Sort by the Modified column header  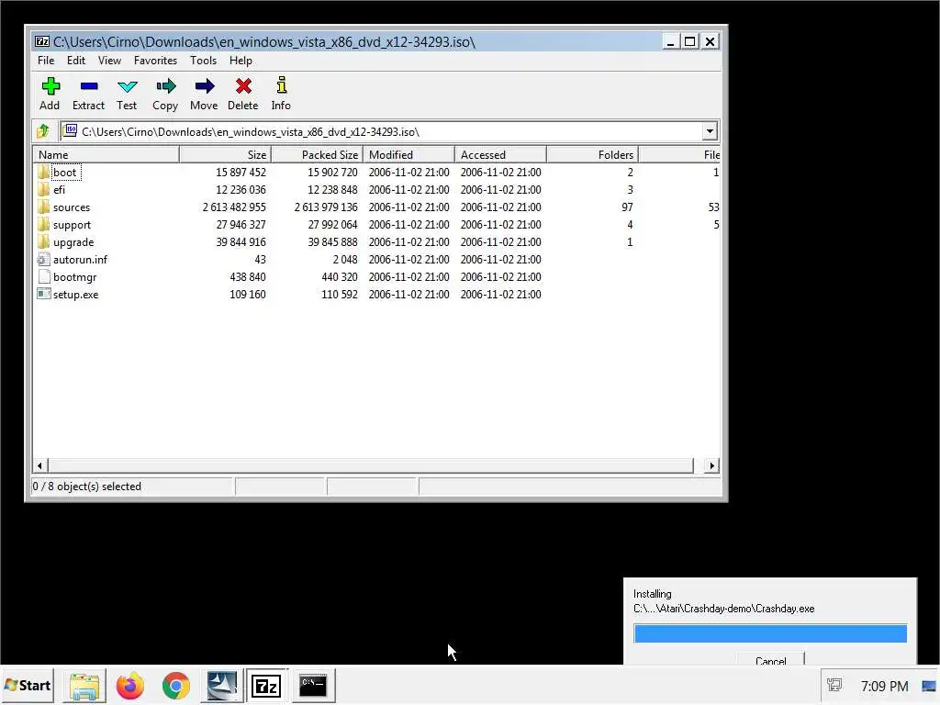[408, 154]
